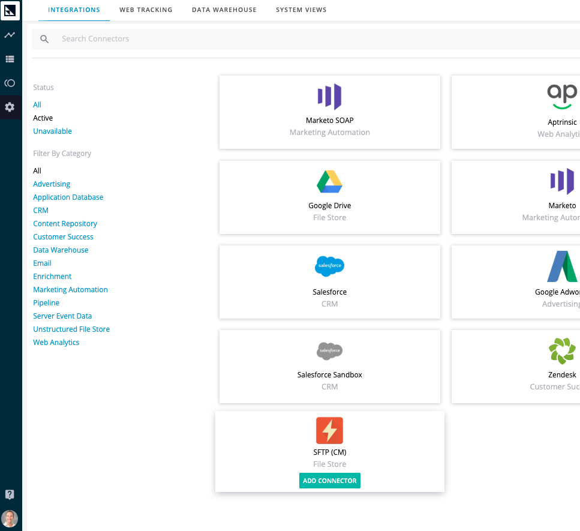Click the Salesforce connector name
The image size is (580, 531).
click(329, 292)
